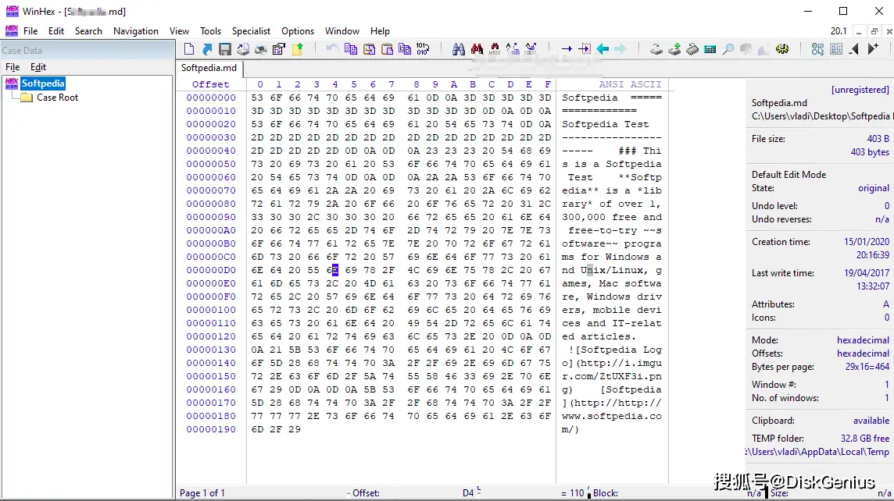Open folder icon with green arrow

pos(297,49)
